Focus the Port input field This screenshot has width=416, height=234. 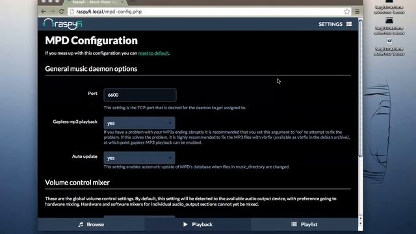coord(140,95)
